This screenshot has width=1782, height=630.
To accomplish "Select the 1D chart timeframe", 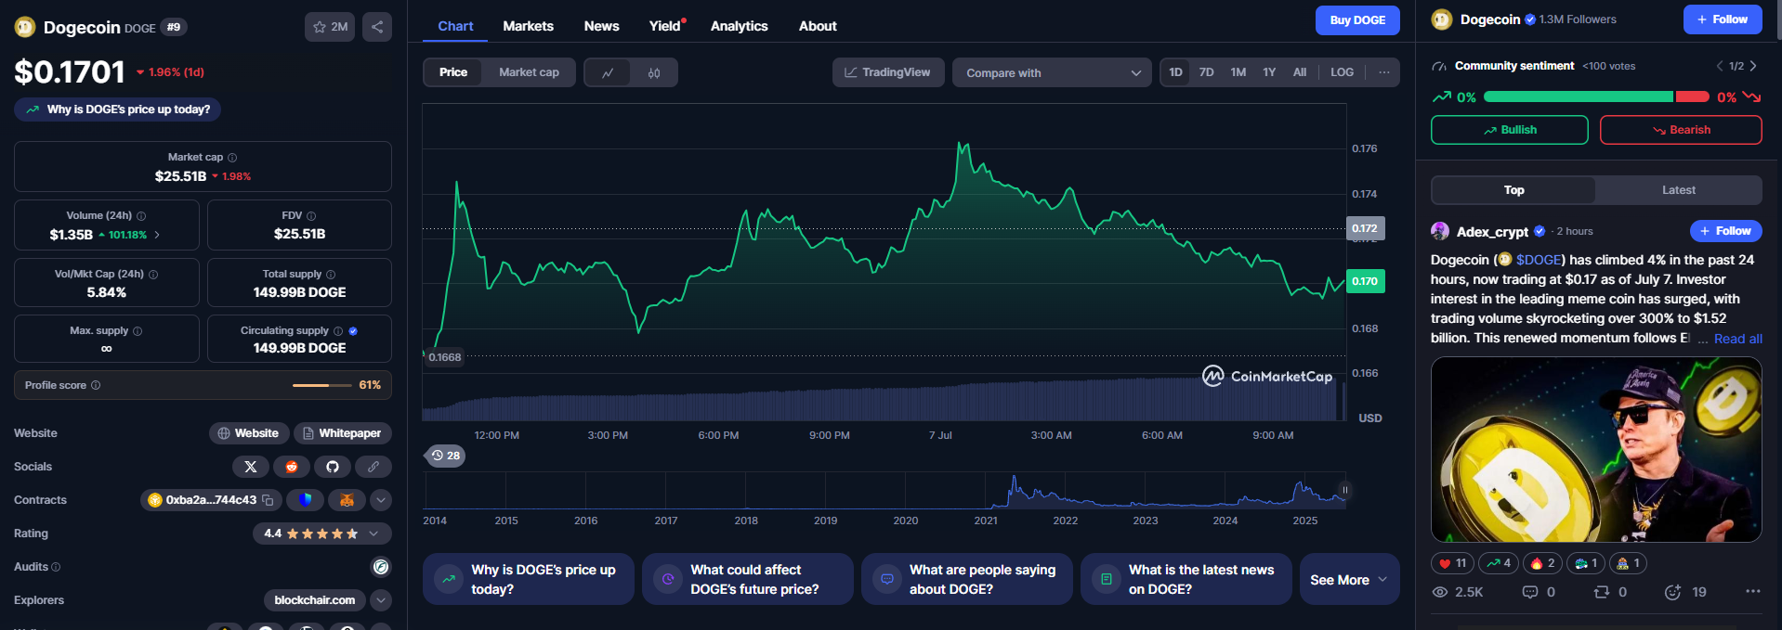I will (1175, 72).
